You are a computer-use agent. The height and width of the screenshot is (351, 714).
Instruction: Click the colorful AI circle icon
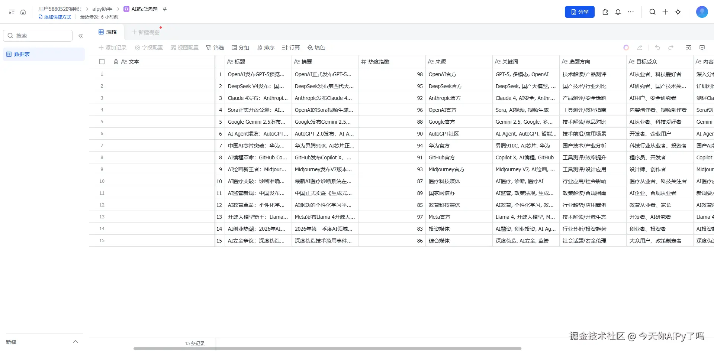pyautogui.click(x=626, y=48)
